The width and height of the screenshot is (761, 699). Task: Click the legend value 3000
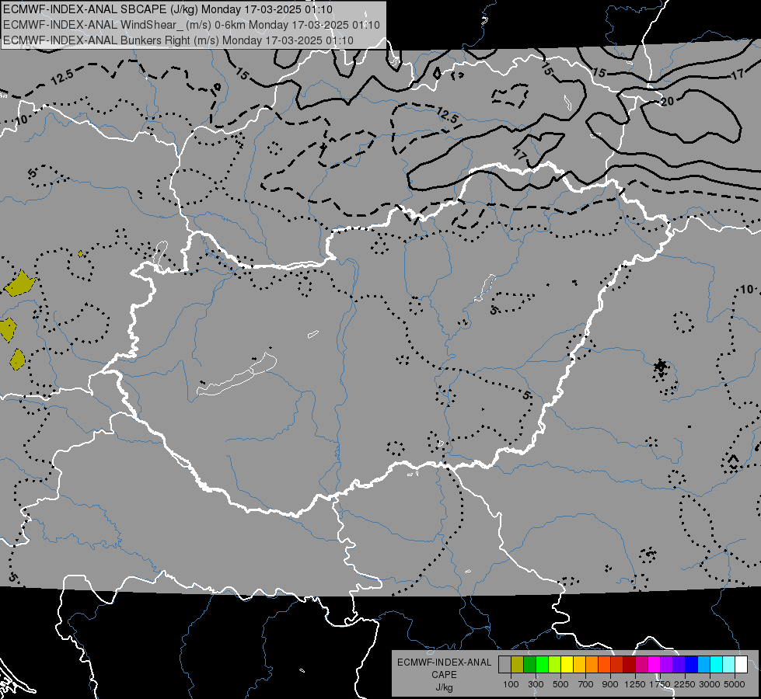click(710, 684)
